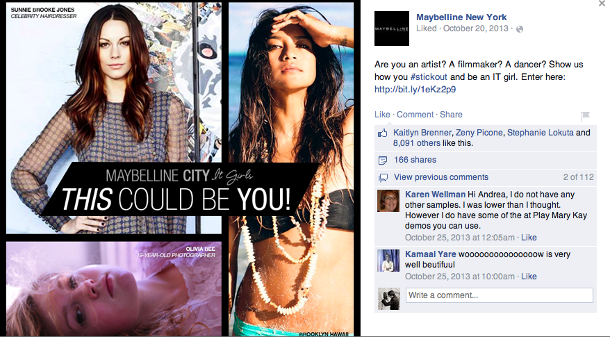Click the public globe privacy icon

point(520,29)
